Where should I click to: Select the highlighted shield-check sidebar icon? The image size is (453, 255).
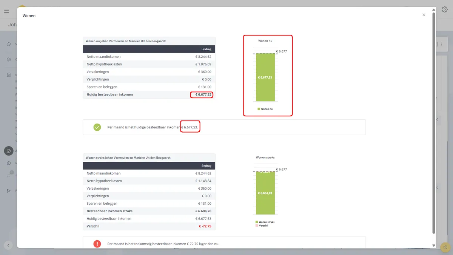tap(9, 151)
